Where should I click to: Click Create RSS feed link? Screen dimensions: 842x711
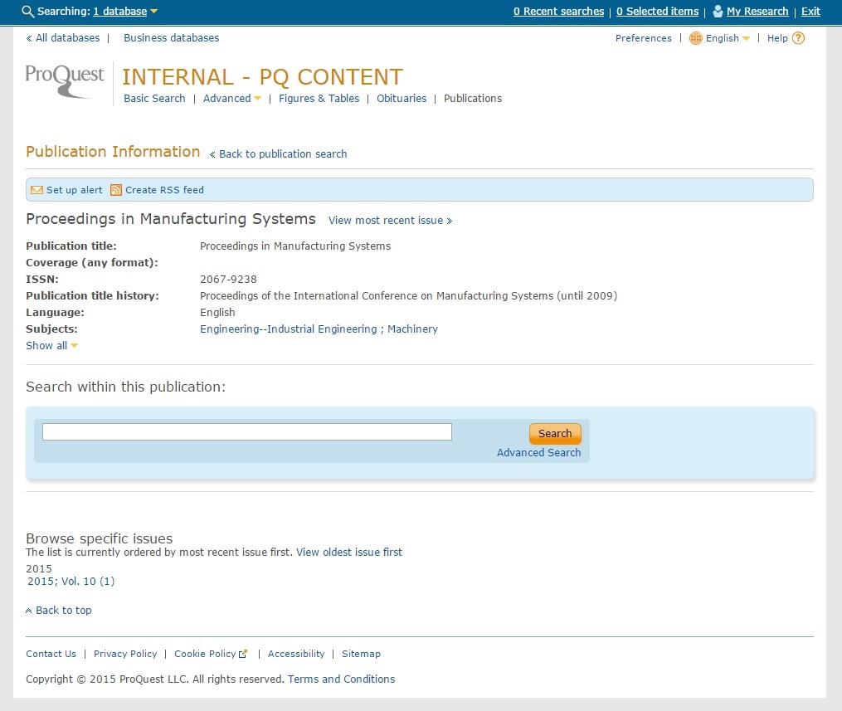pos(164,190)
